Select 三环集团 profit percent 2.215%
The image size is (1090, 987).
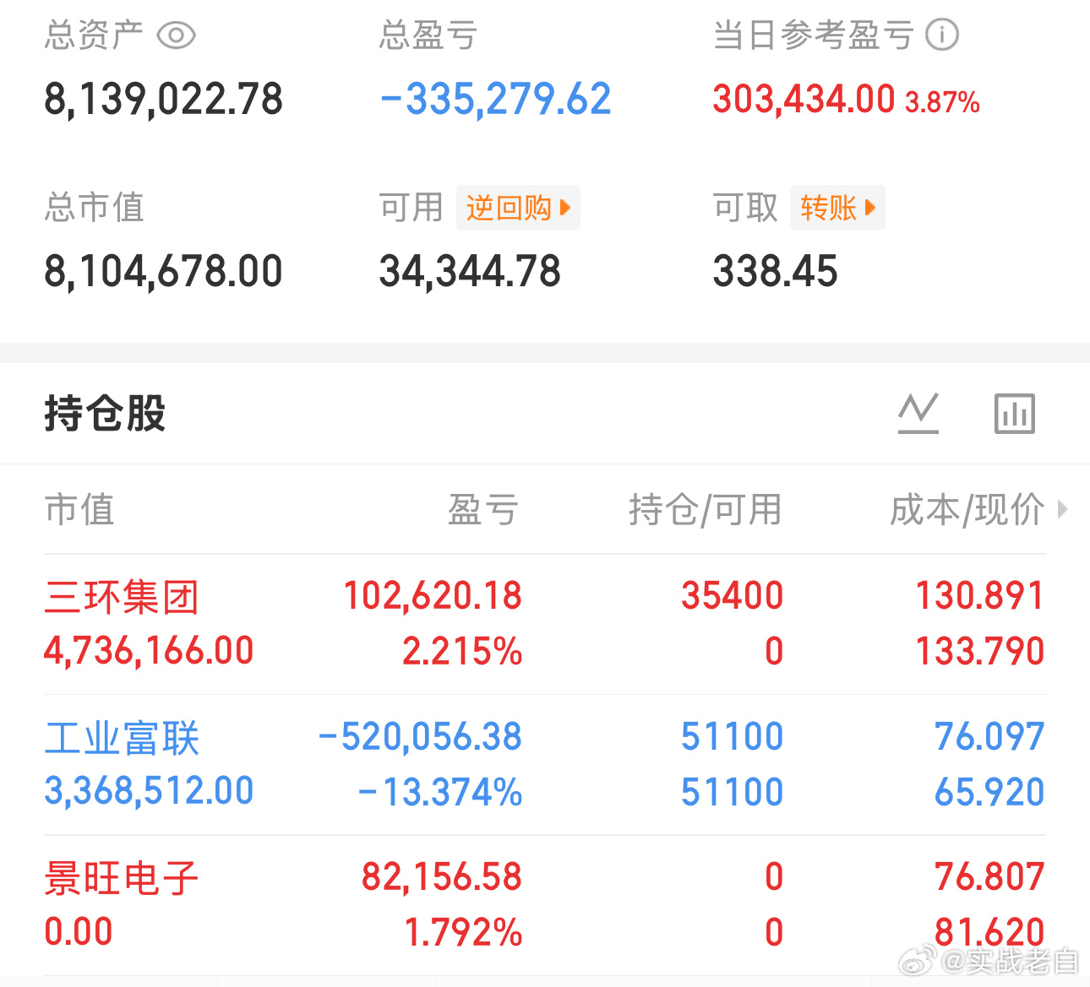tap(462, 651)
